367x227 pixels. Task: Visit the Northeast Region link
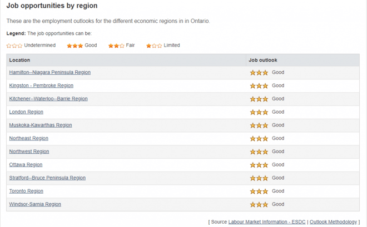[29, 138]
